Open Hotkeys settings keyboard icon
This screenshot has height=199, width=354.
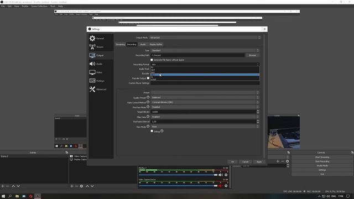(92, 81)
